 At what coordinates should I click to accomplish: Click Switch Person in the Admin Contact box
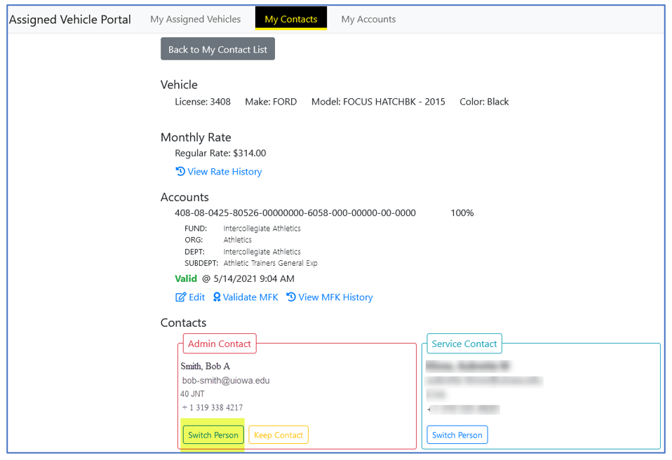213,435
